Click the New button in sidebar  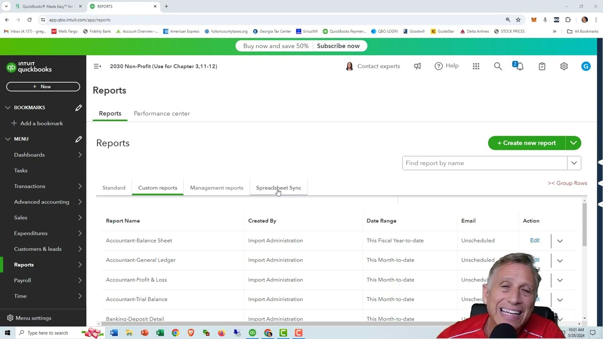point(43,87)
